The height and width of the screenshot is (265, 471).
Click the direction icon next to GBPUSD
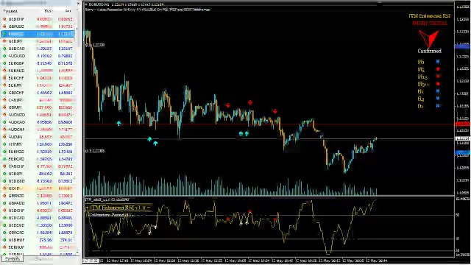point(4,26)
